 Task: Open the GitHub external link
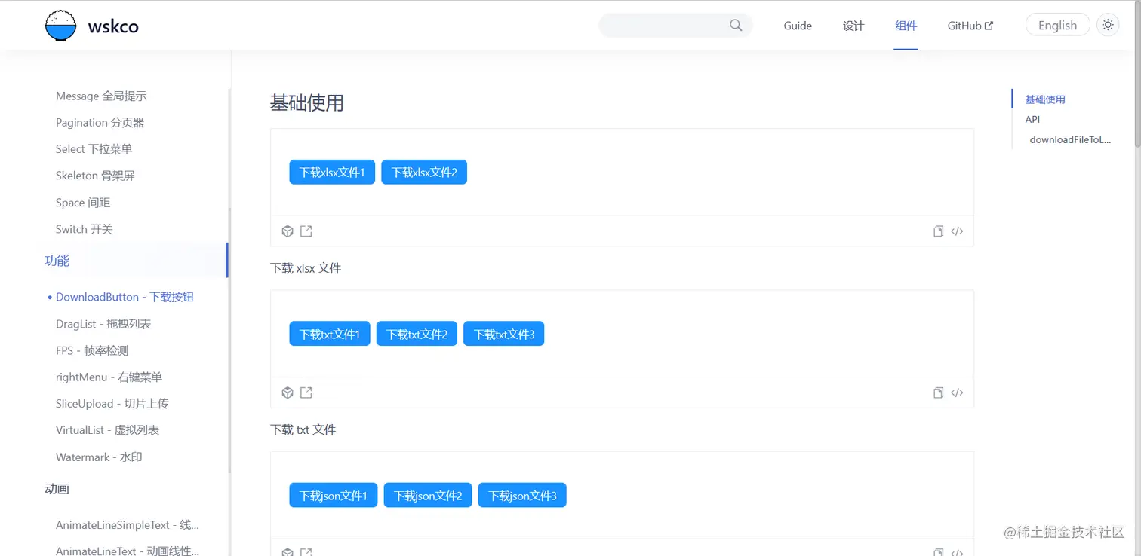pyautogui.click(x=970, y=26)
